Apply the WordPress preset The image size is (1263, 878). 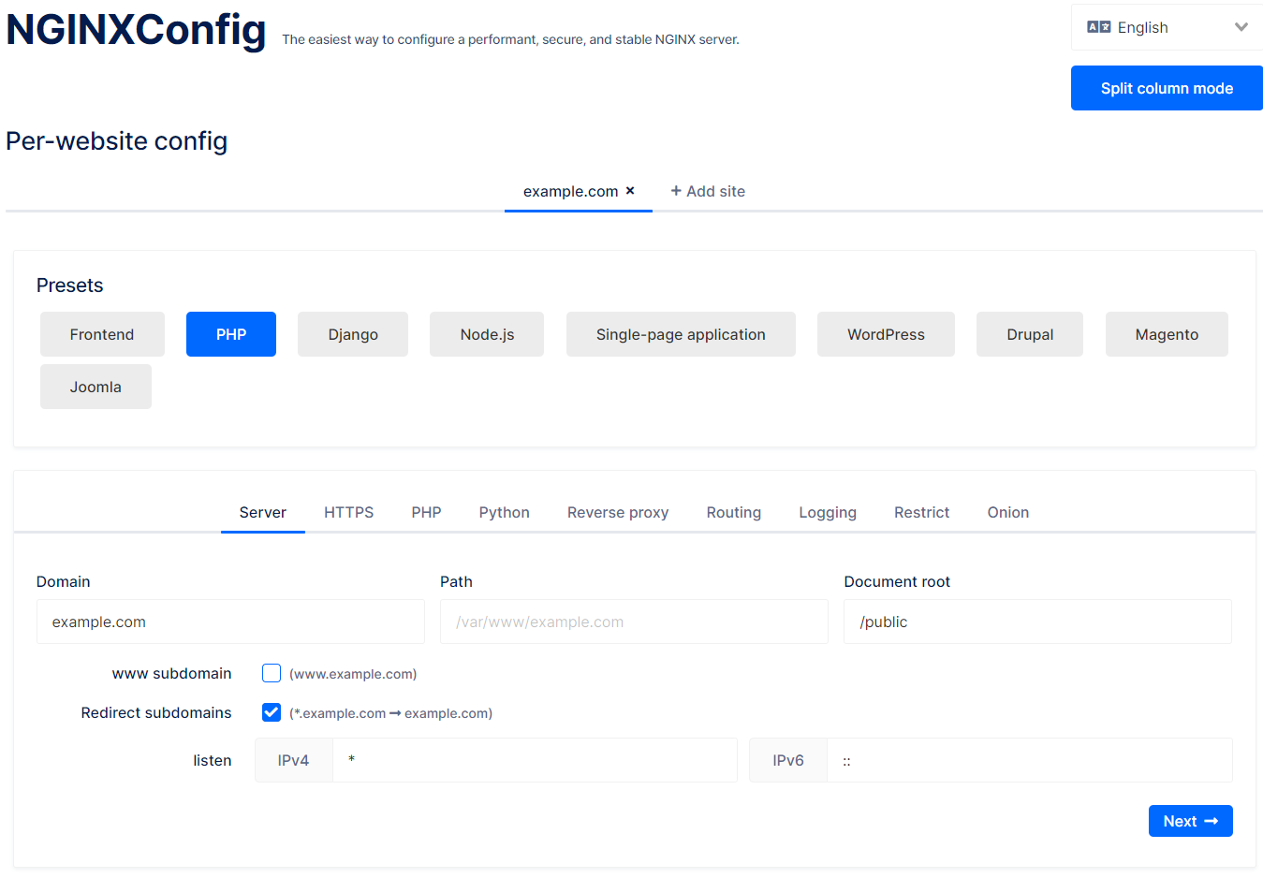[885, 333]
